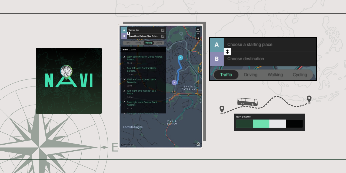Viewport: 346px width, 173px height.
Task: Select the large B destination label block
Action: [x=217, y=59]
